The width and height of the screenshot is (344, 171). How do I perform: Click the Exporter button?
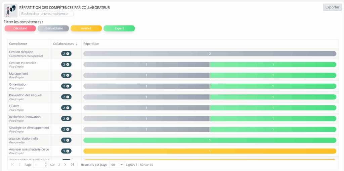(x=332, y=7)
